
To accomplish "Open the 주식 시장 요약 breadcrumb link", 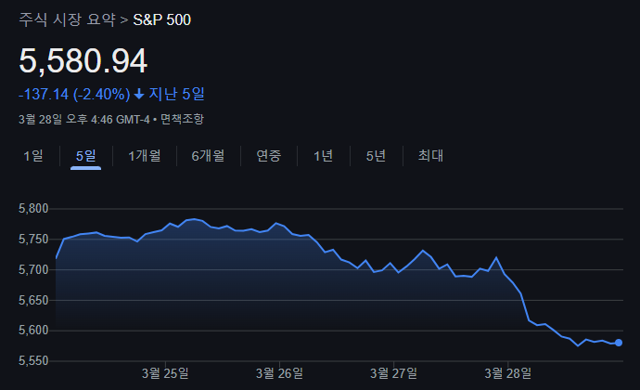I will point(68,19).
